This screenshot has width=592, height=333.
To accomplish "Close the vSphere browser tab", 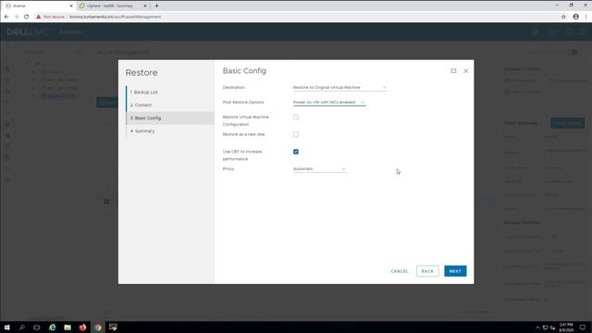I will [145, 6].
